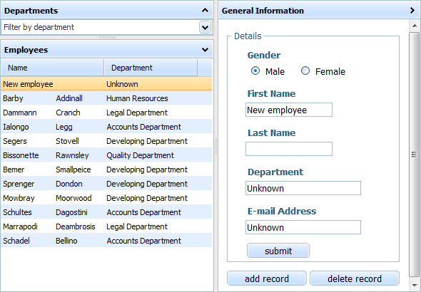Click the submit button
This screenshot has width=421, height=292.
(278, 251)
